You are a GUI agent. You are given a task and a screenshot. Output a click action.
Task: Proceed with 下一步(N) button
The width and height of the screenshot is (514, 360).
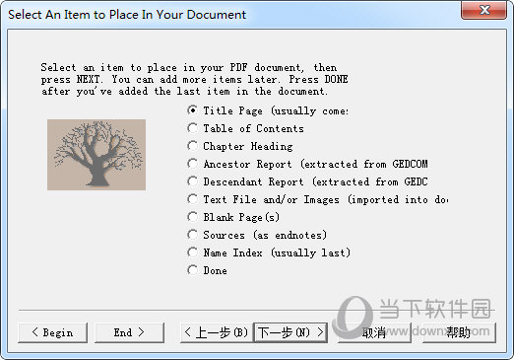point(290,332)
